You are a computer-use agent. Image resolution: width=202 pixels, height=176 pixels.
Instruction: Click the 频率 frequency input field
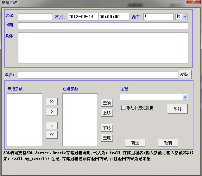pos(158,17)
